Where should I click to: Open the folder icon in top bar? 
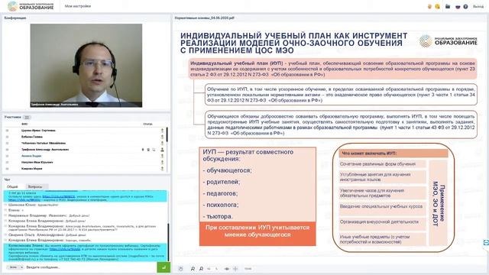click(x=448, y=7)
